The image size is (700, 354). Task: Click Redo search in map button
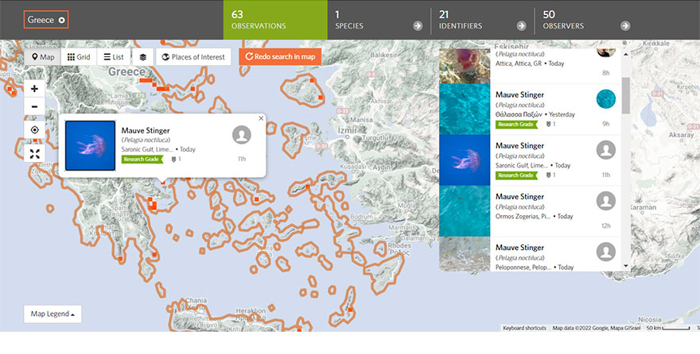[x=280, y=57]
